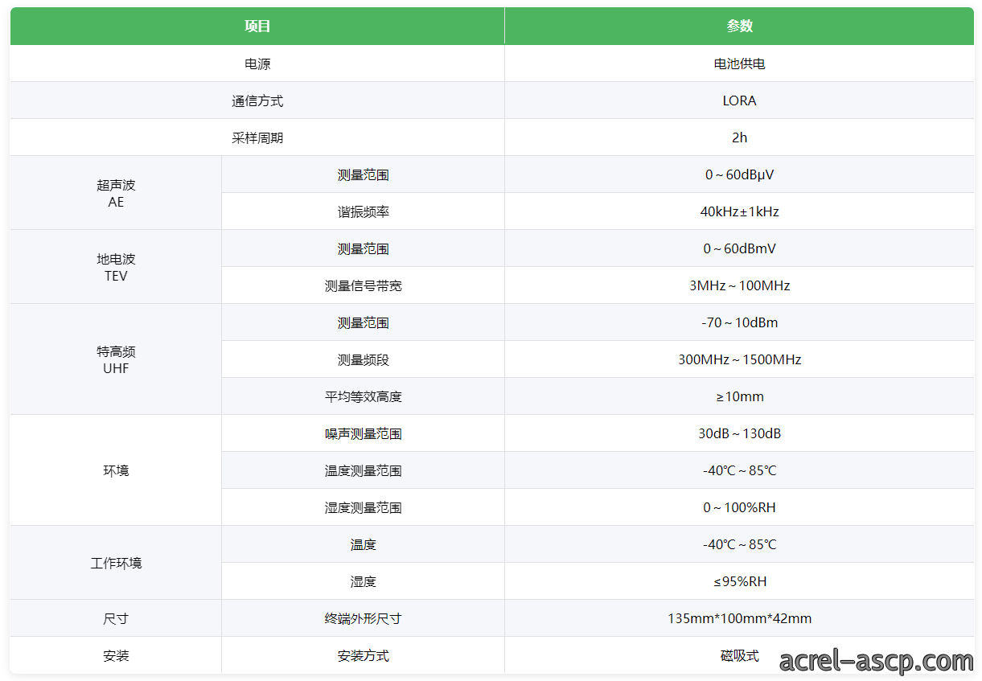Screen dimensions: 982x681
Task: Click the 135mm*100mm*42mm dimension value
Action: pyautogui.click(x=739, y=618)
